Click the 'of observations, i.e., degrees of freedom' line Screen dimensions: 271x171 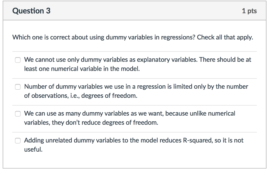pyautogui.click(x=81, y=96)
